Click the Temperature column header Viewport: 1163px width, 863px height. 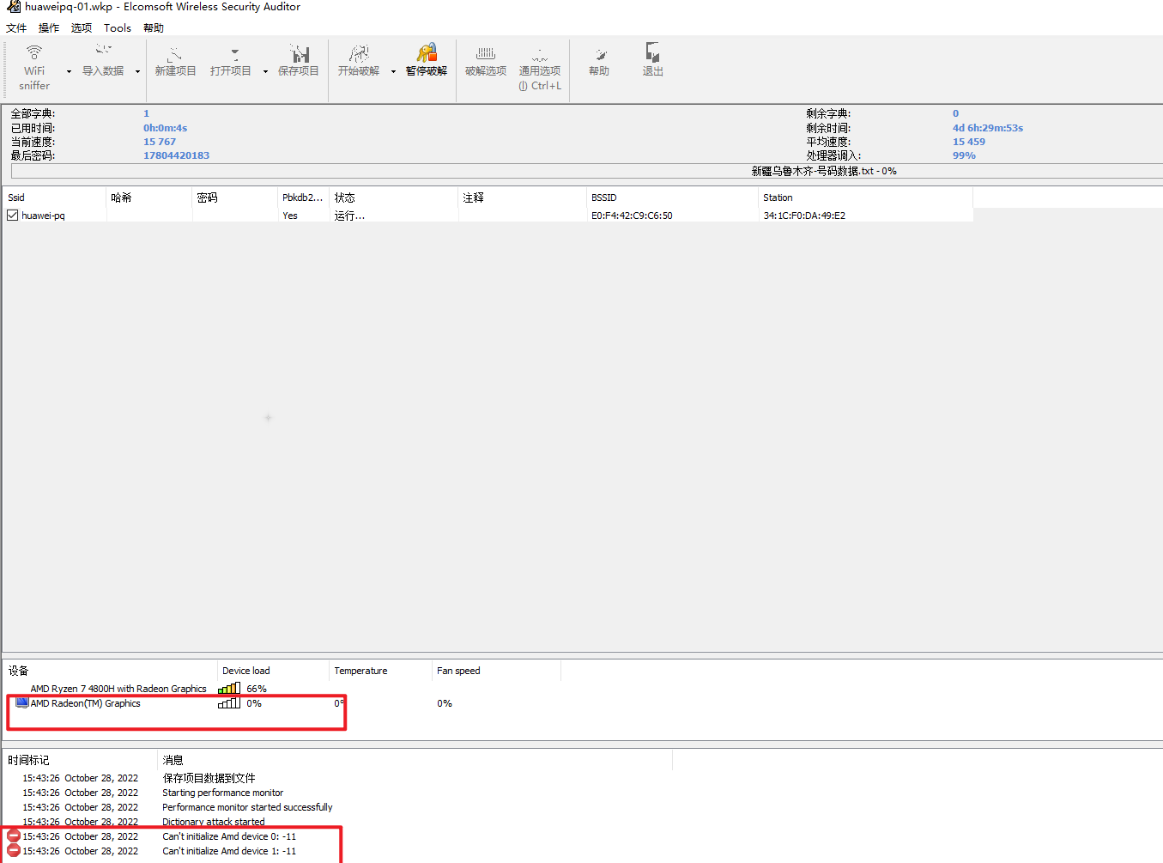tap(380, 671)
